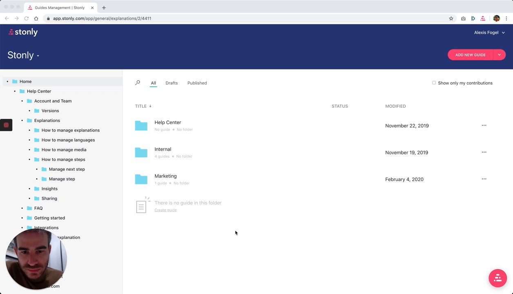The height and width of the screenshot is (294, 513).
Task: Select Insights folder in tree
Action: (x=49, y=189)
